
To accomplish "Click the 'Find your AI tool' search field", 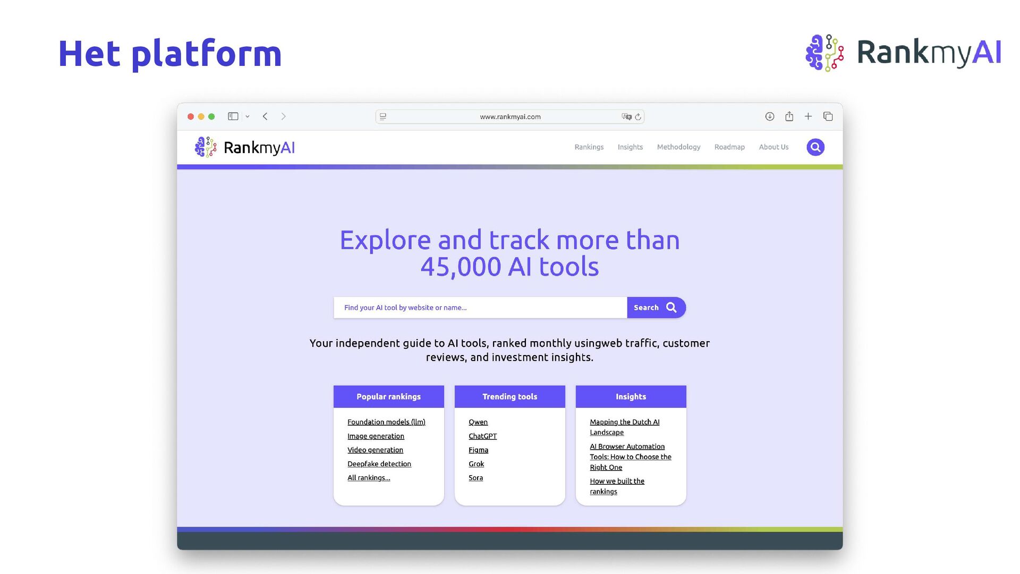I will (x=480, y=308).
